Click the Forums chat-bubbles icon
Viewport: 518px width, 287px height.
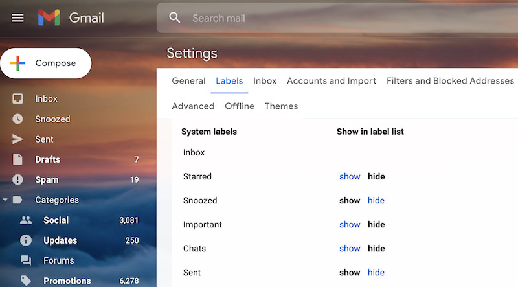tap(26, 260)
